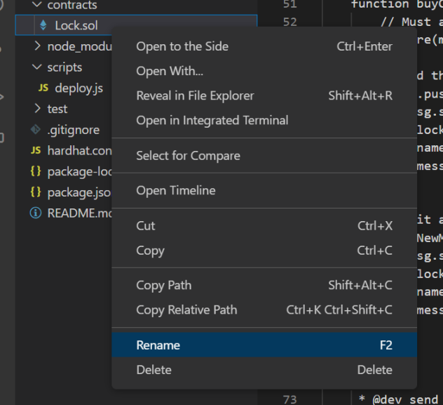Expand the test folder
Image resolution: width=443 pixels, height=405 pixels.
tap(37, 109)
